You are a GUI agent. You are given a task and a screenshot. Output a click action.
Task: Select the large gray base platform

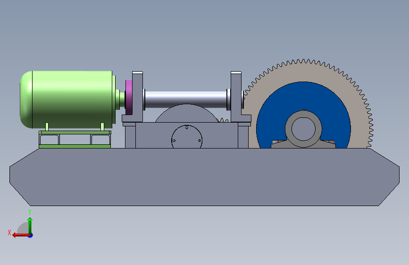(205, 177)
